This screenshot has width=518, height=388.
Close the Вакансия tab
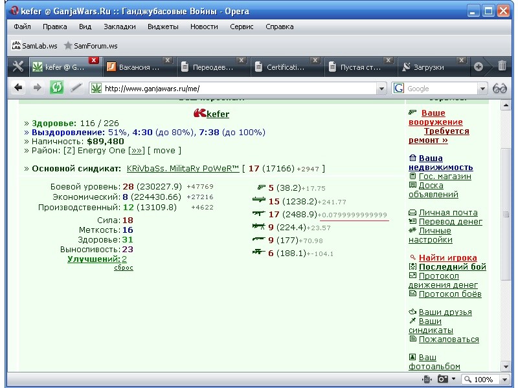(168, 60)
